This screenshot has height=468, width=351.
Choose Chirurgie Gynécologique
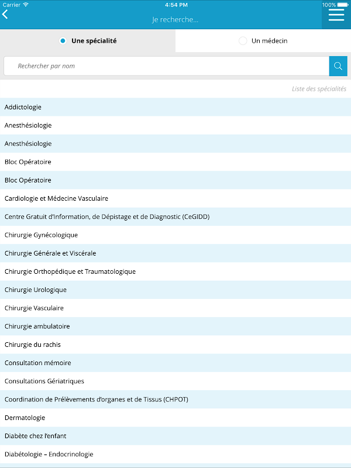175,235
